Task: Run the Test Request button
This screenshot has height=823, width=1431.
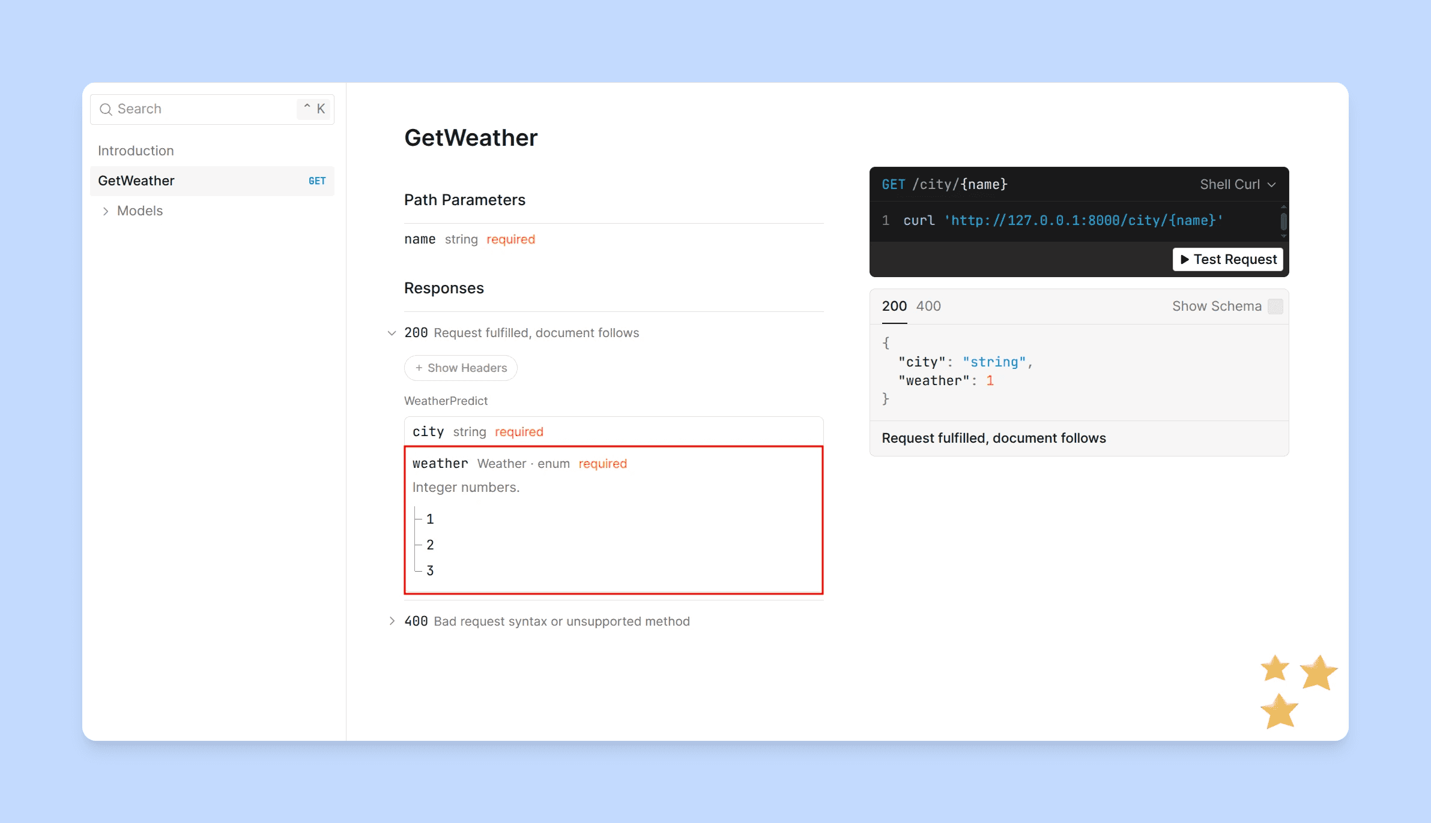Action: pos(1227,260)
